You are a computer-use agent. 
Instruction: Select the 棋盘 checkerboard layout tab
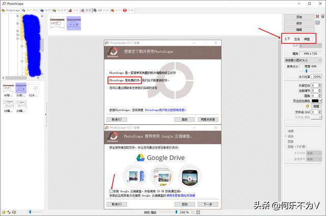coord(307,39)
